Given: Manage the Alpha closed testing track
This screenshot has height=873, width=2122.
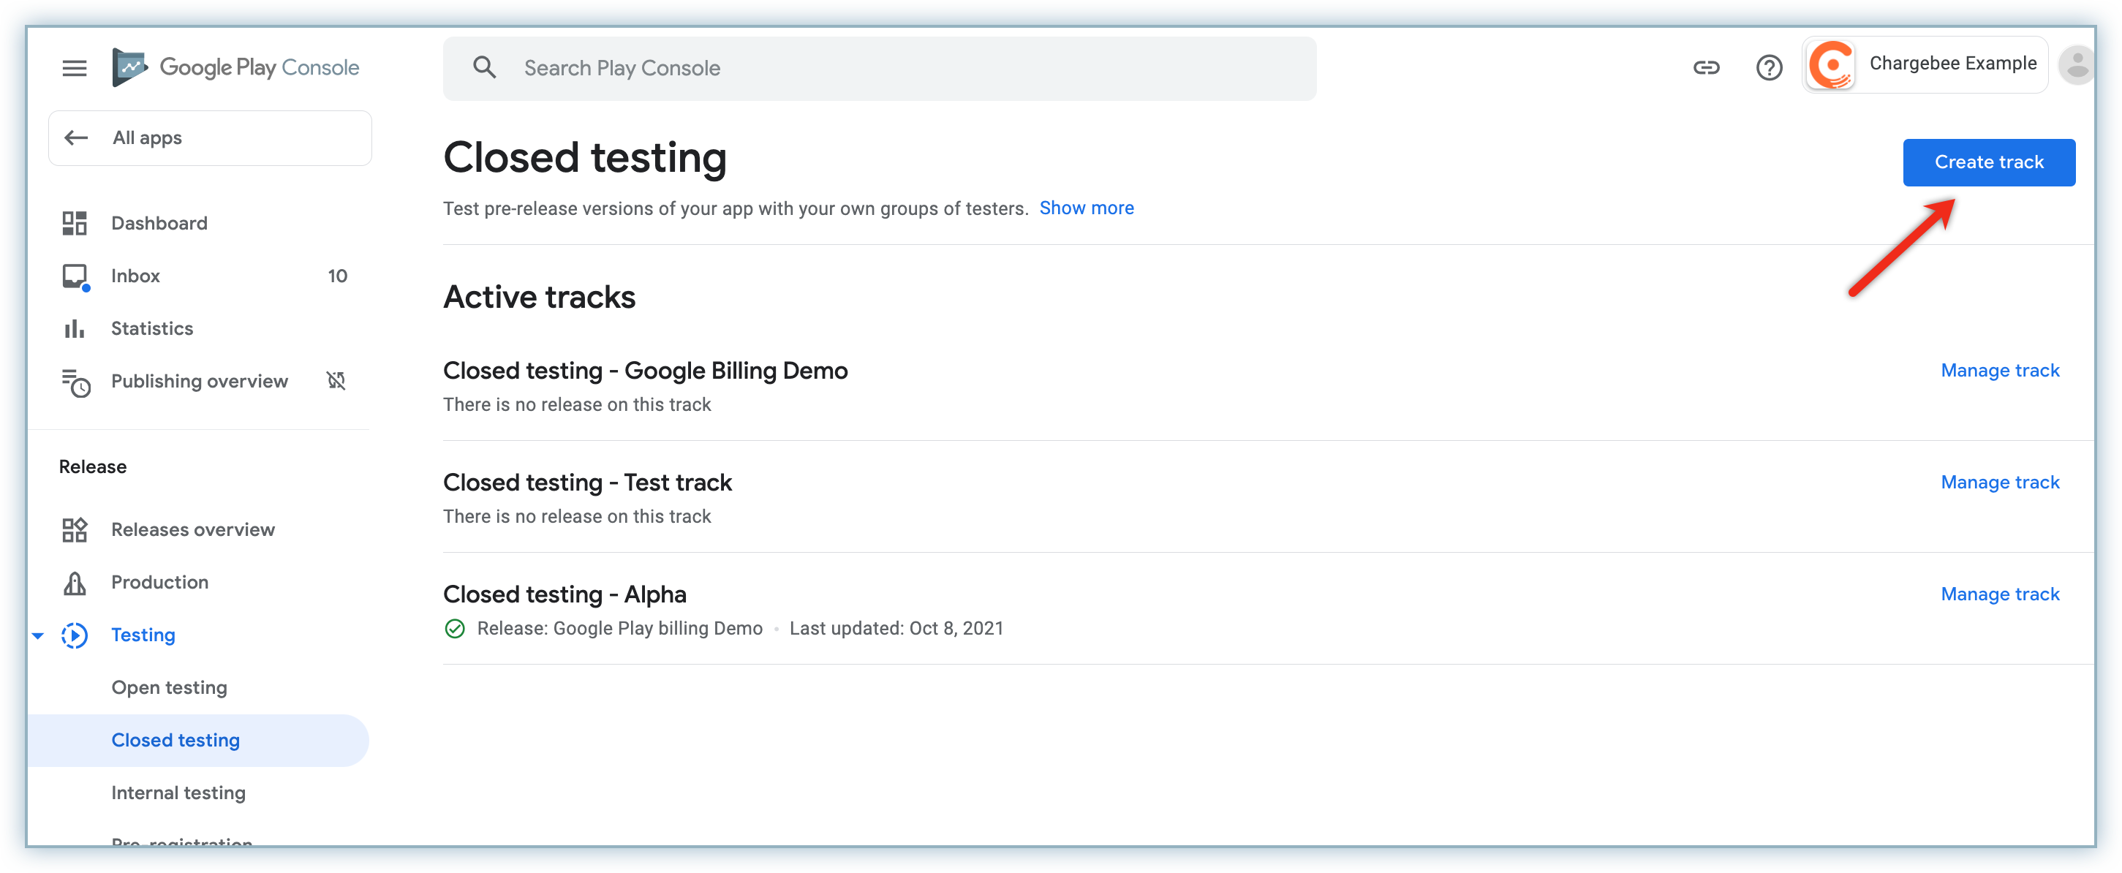Looking at the screenshot, I should point(1999,594).
